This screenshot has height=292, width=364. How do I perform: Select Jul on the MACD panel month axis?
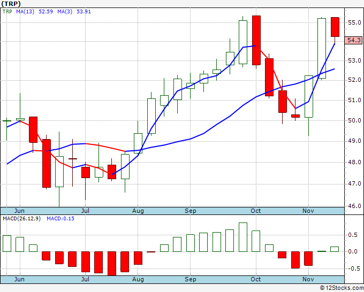pos(86,279)
